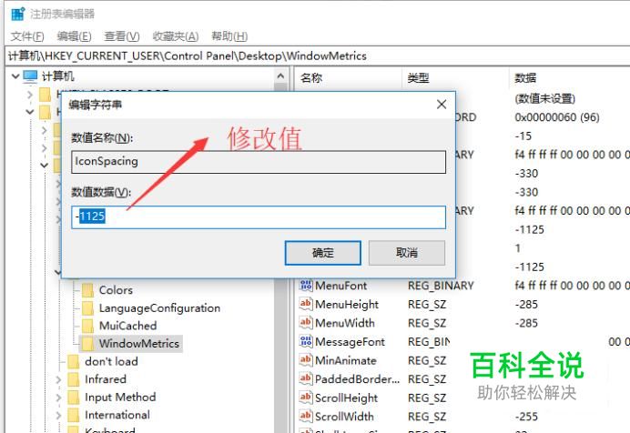The width and height of the screenshot is (630, 433).
Task: Click the MuiCached folder icon
Action: pos(87,326)
